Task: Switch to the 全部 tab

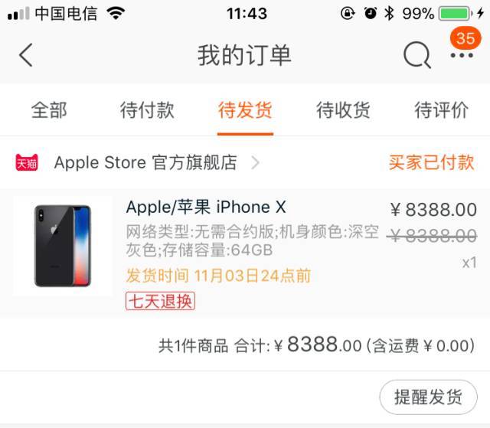Action: [x=49, y=110]
